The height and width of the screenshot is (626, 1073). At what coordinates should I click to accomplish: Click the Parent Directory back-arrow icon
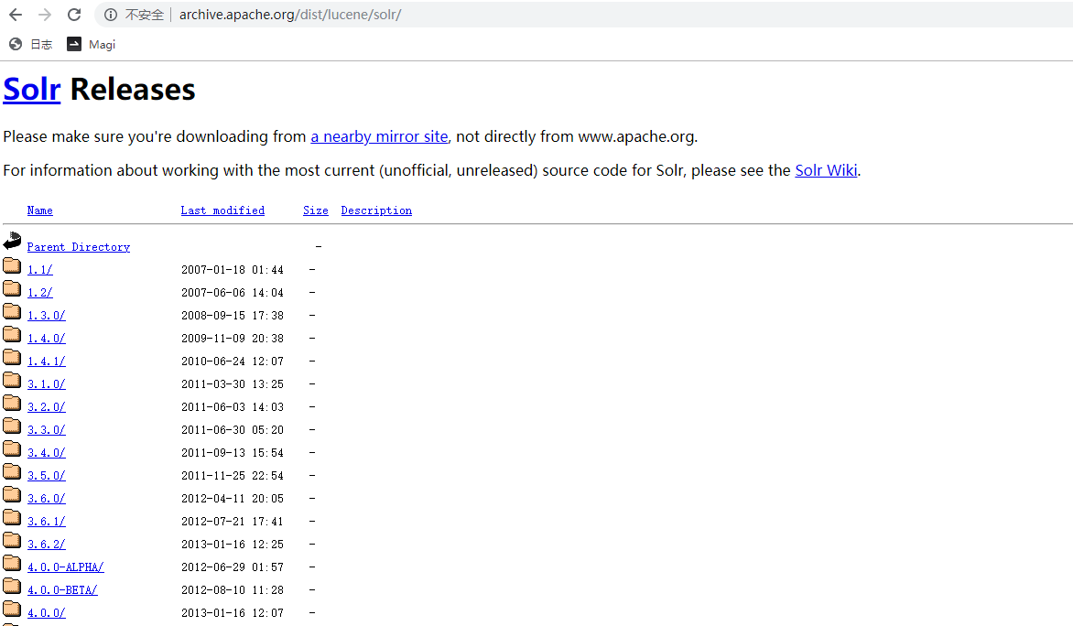tap(12, 240)
